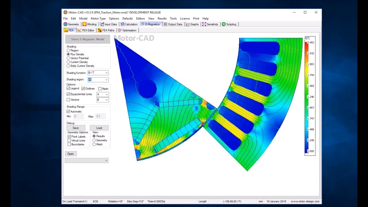The width and height of the screenshot is (368, 207).
Task: Toggle Point Labels checkbox
Action: [69, 137]
